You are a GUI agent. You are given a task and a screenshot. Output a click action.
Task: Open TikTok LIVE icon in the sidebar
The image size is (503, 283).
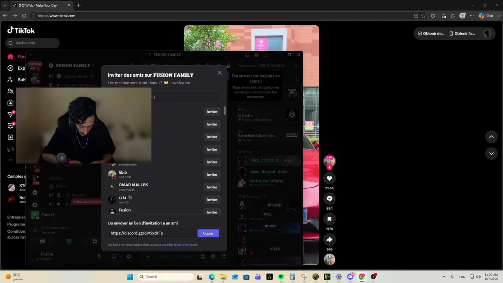coord(11,103)
